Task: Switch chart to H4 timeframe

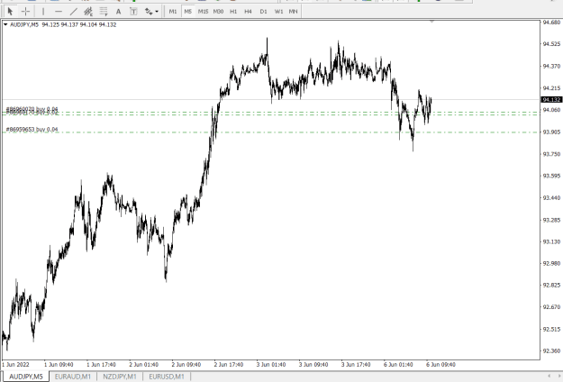Action: tap(248, 12)
